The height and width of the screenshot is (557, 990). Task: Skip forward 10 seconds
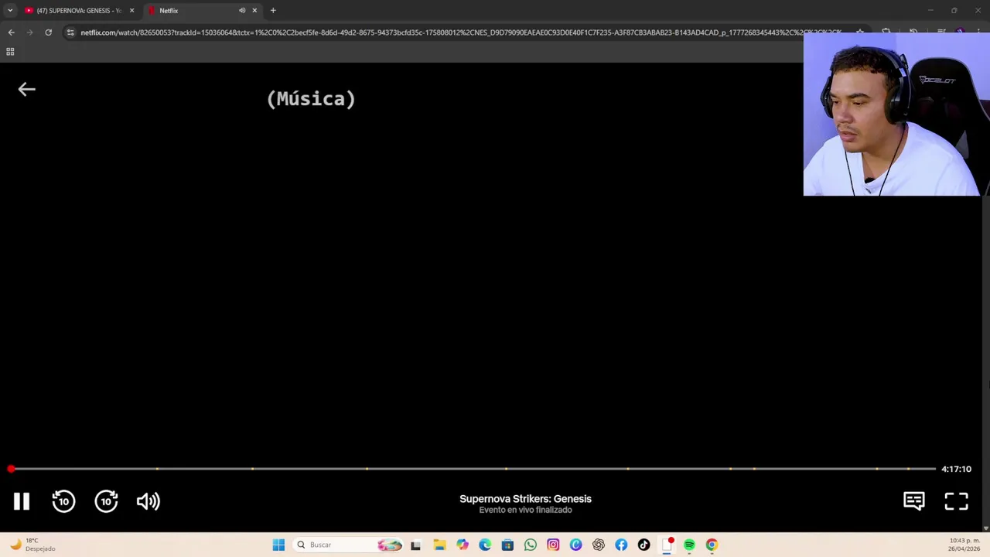pos(106,501)
